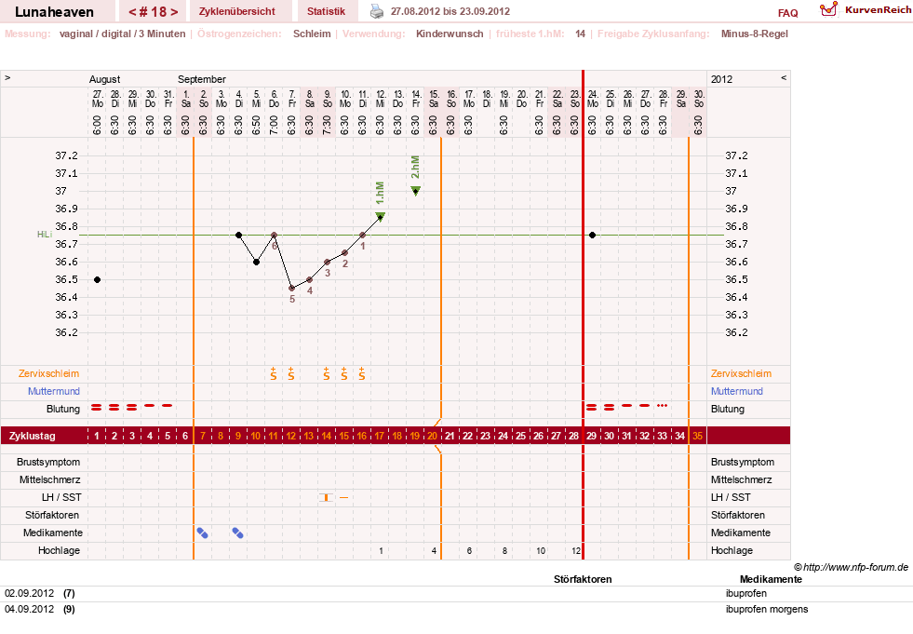Click S+ mucus symbol on day 16
Image resolution: width=913 pixels, height=634 pixels.
click(362, 373)
